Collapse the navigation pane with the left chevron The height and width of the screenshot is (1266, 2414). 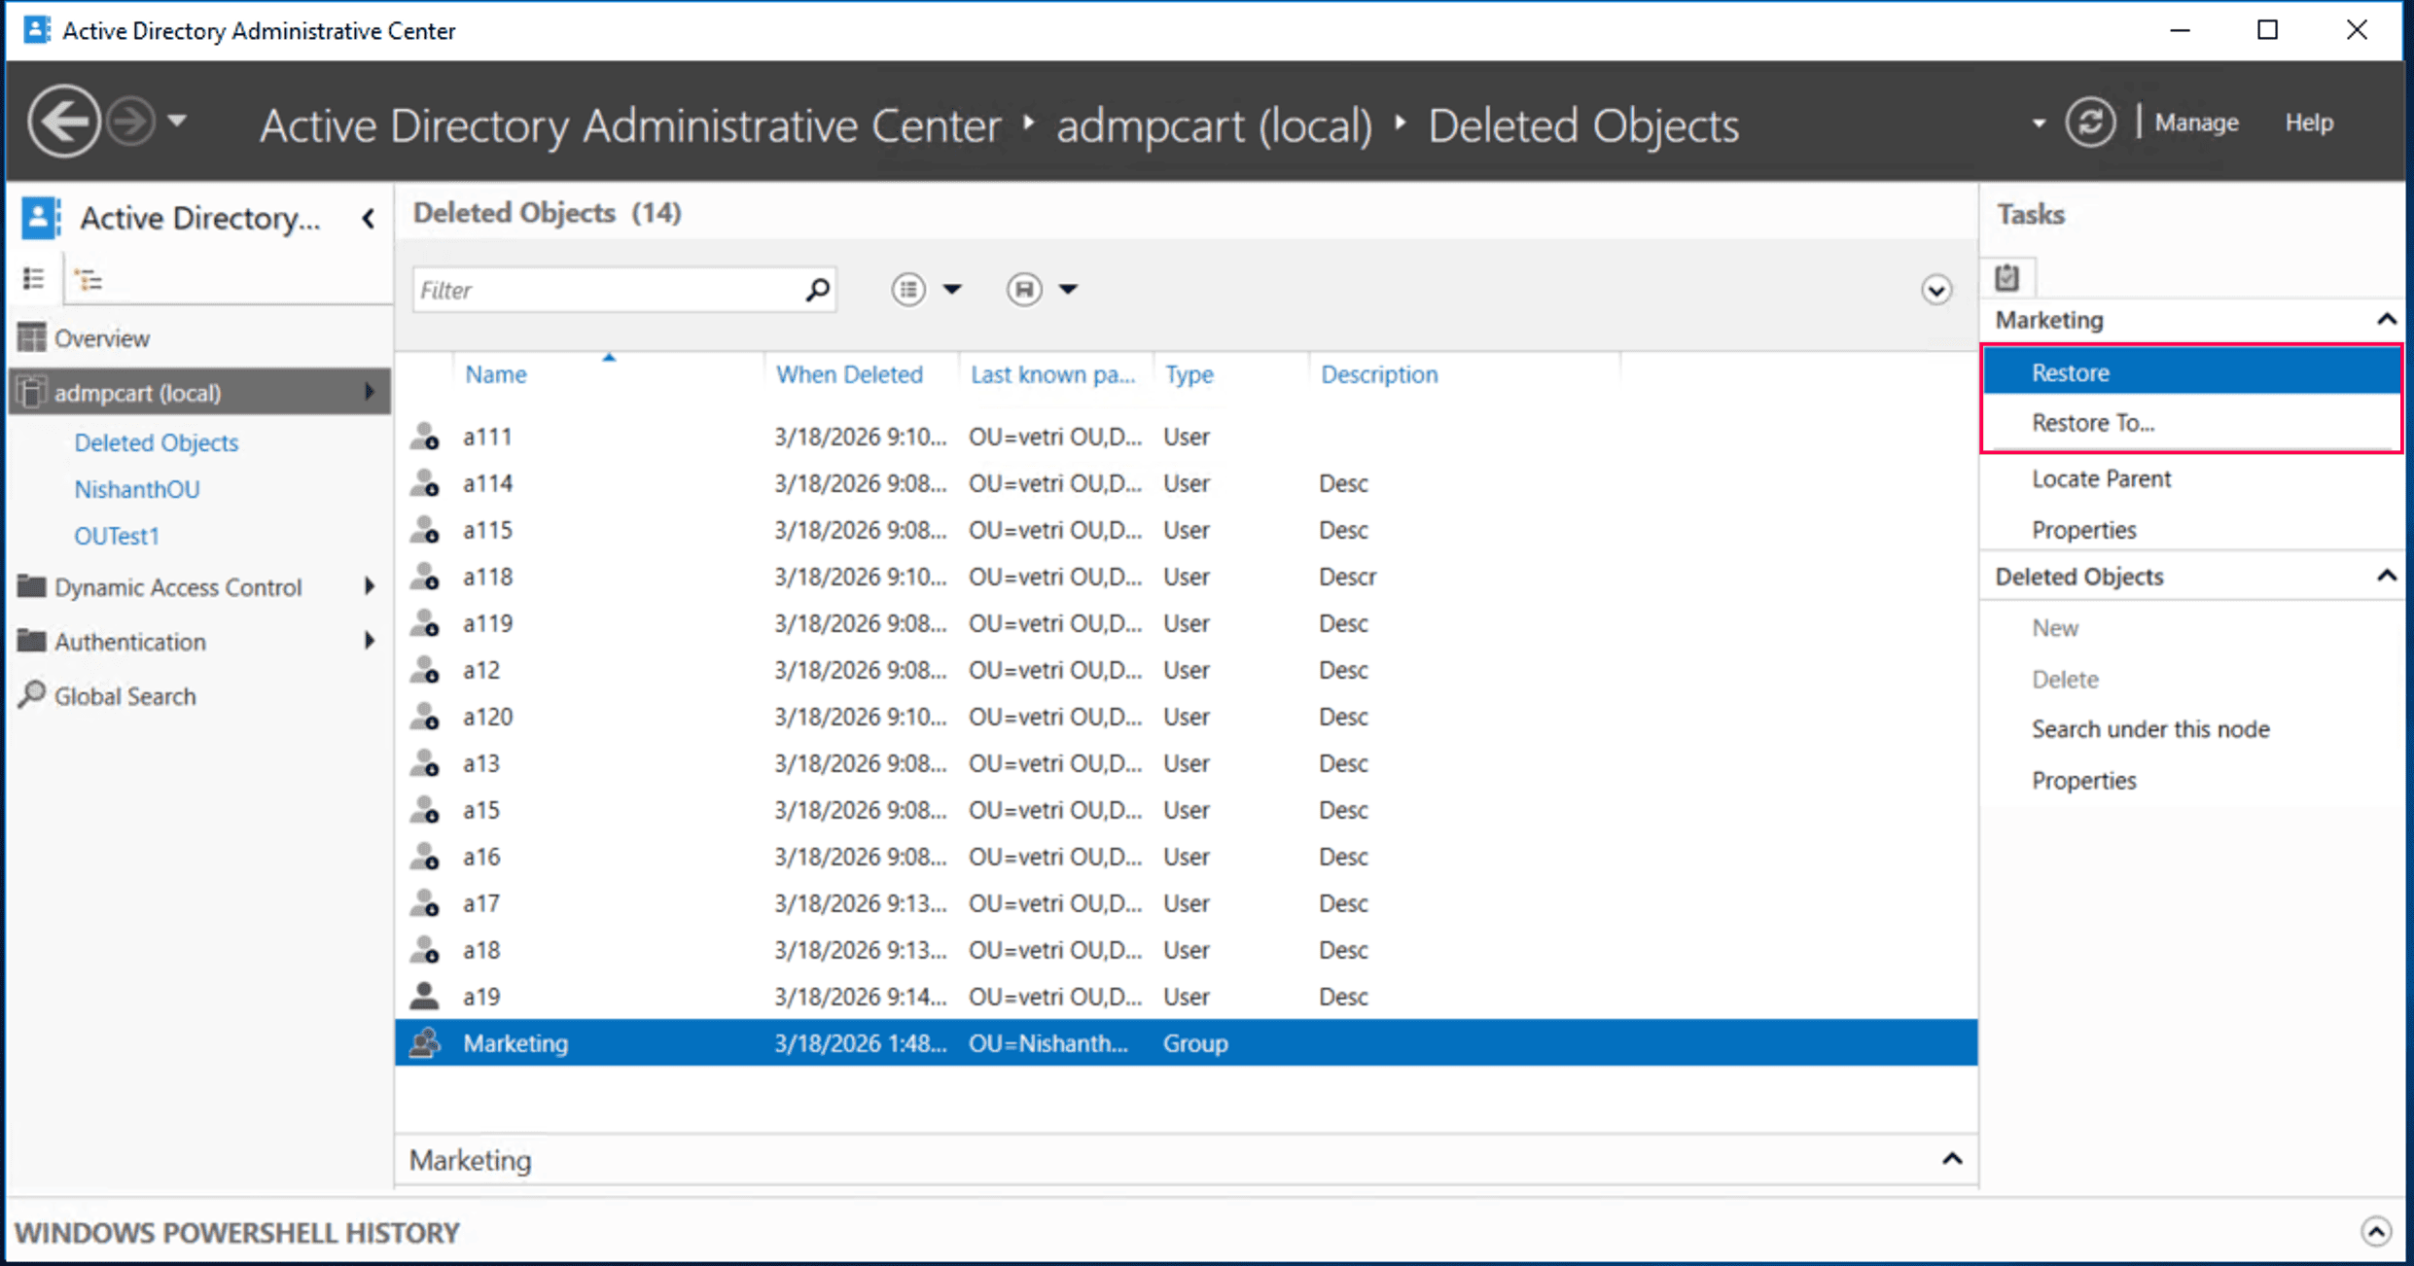[368, 218]
